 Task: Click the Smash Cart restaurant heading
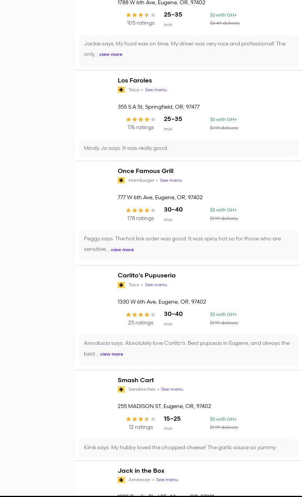(136, 380)
